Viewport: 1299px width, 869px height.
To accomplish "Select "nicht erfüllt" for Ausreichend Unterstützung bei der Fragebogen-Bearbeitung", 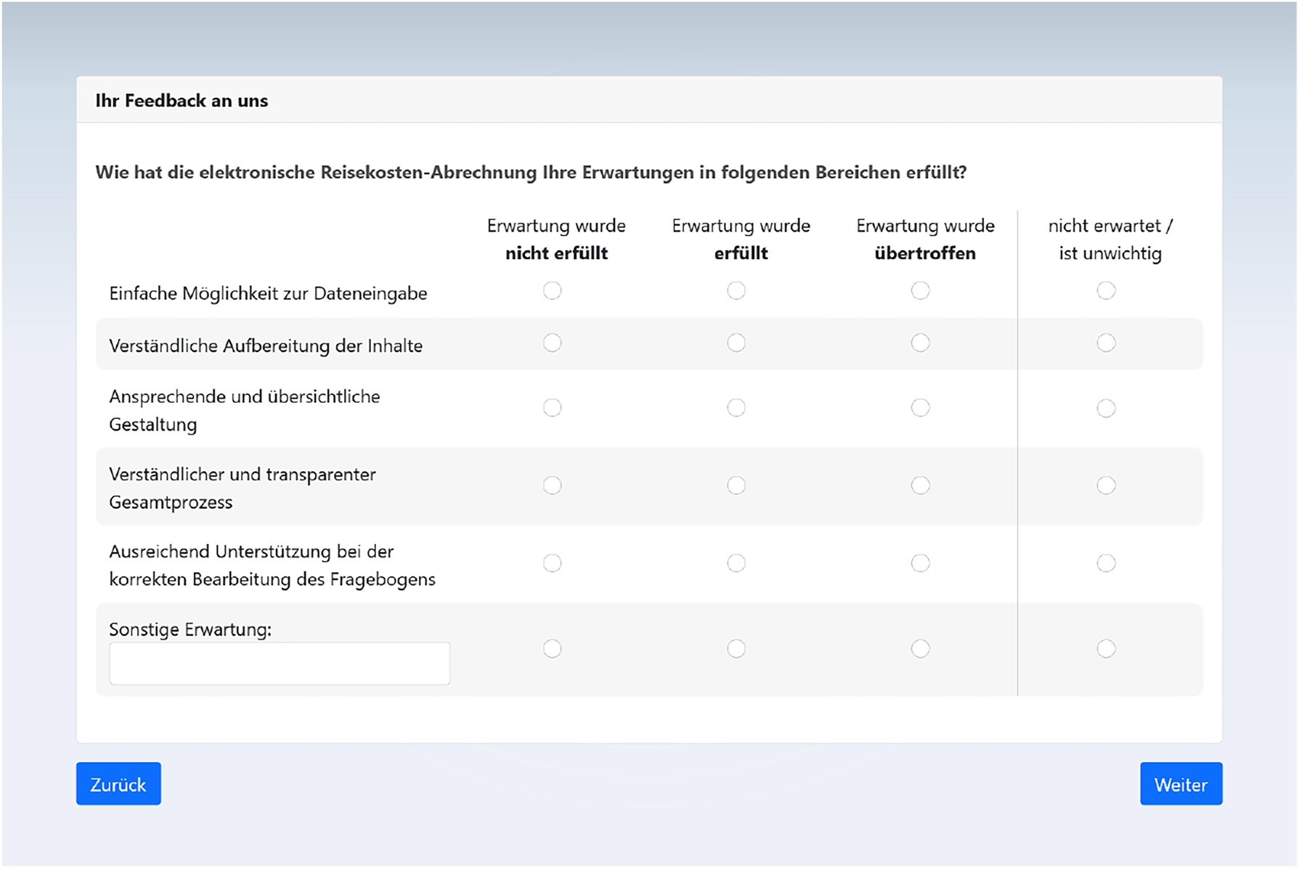I will tap(553, 562).
